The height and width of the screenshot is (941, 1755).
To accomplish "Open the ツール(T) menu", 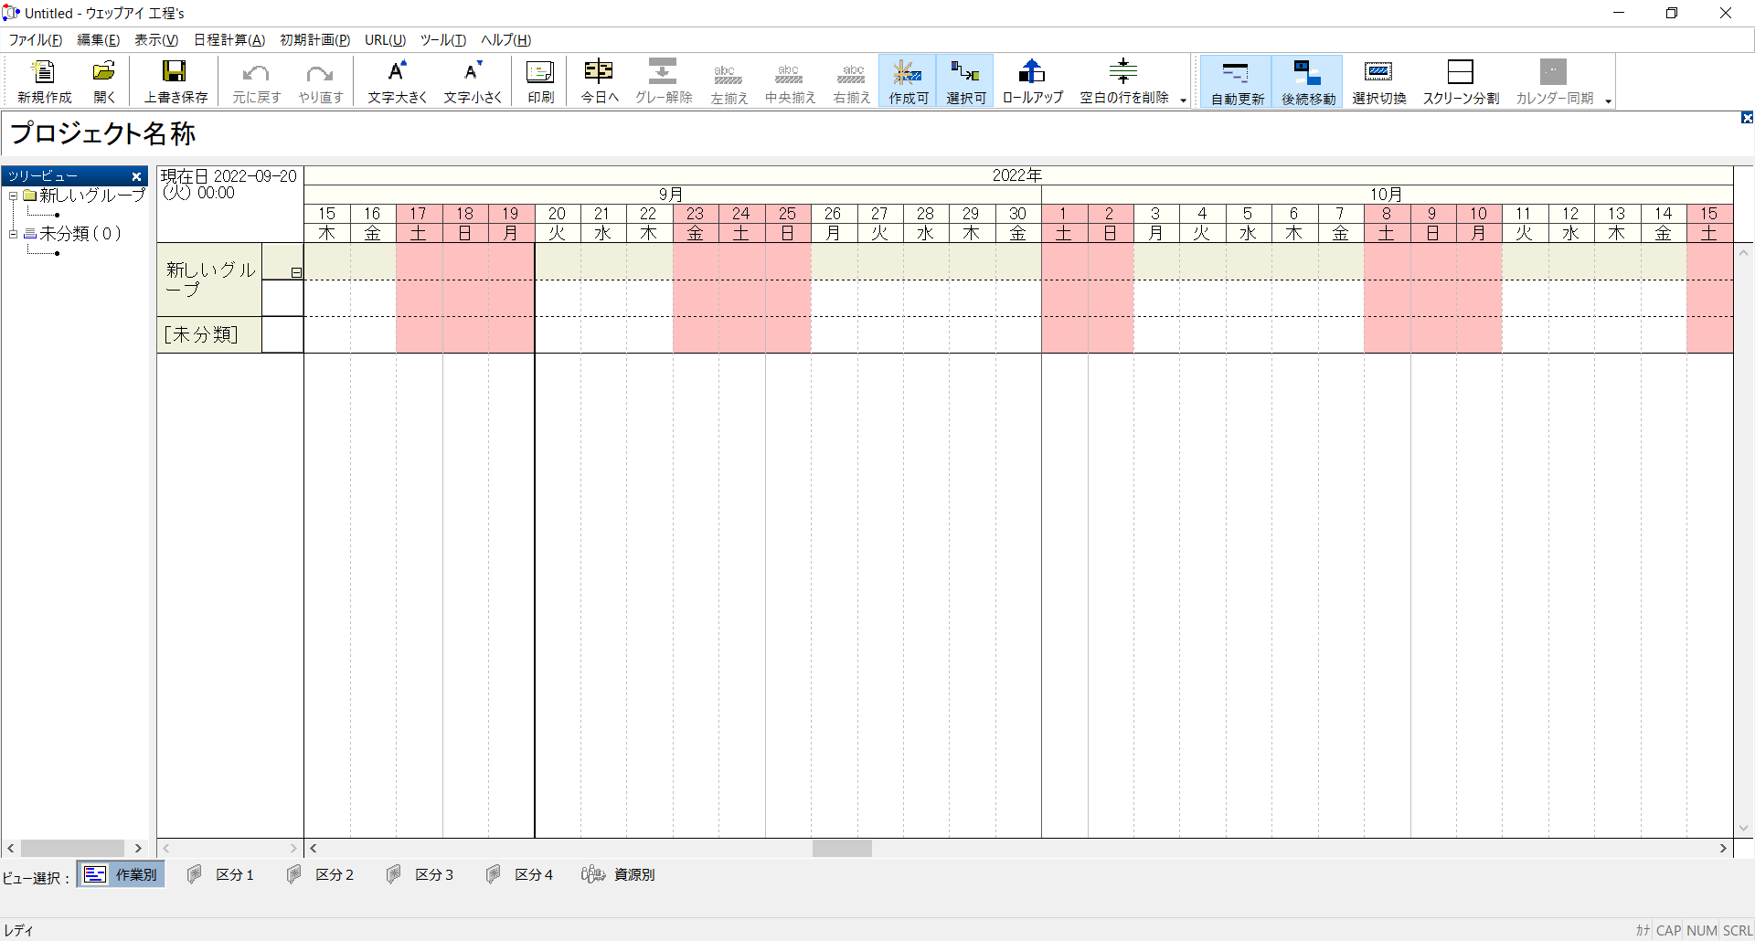I will 443,40.
